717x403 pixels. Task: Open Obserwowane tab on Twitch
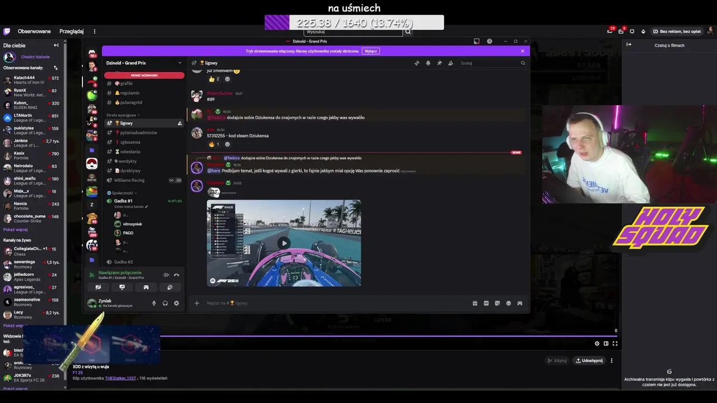click(x=34, y=31)
